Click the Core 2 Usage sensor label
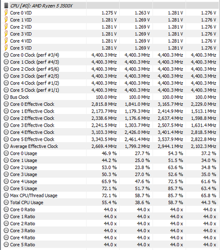The width and height of the screenshot is (220, 250). pos(24,167)
